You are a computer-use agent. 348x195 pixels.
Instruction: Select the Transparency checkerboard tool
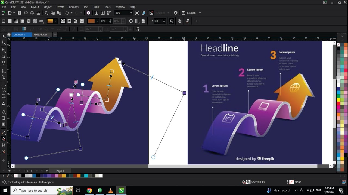click(4, 125)
